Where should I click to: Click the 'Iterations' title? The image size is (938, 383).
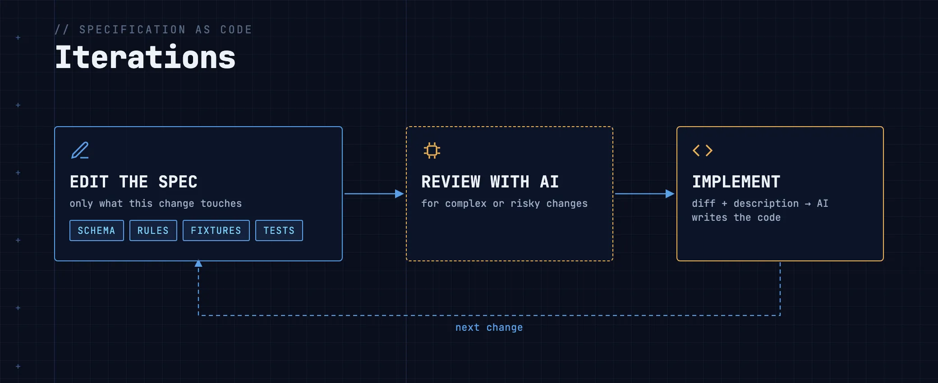(x=145, y=58)
